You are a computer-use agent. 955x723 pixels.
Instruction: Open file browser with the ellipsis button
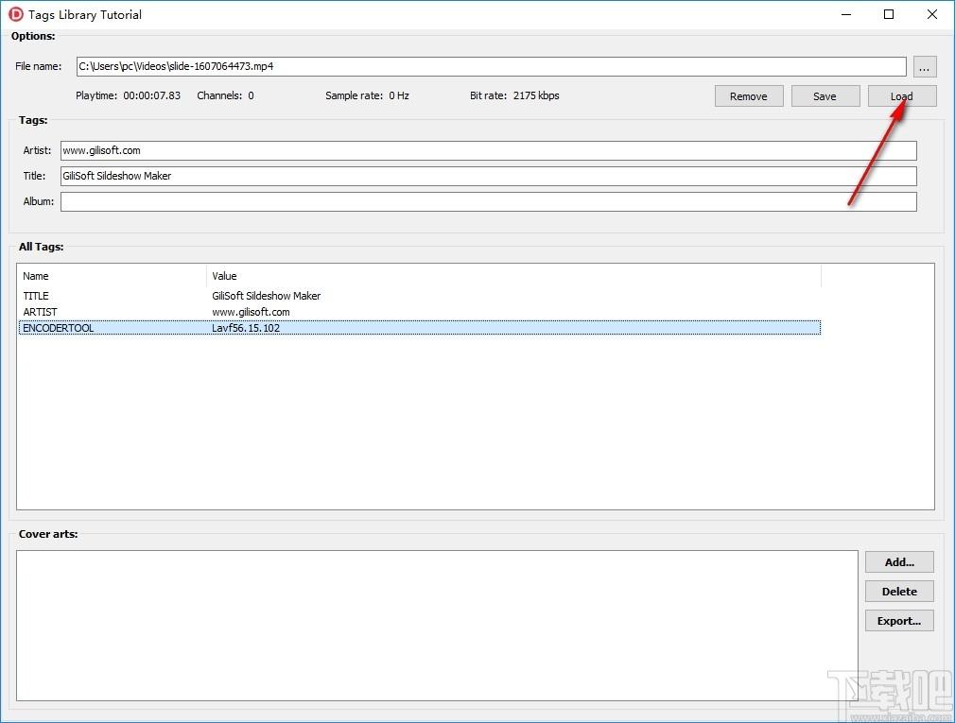[x=924, y=67]
